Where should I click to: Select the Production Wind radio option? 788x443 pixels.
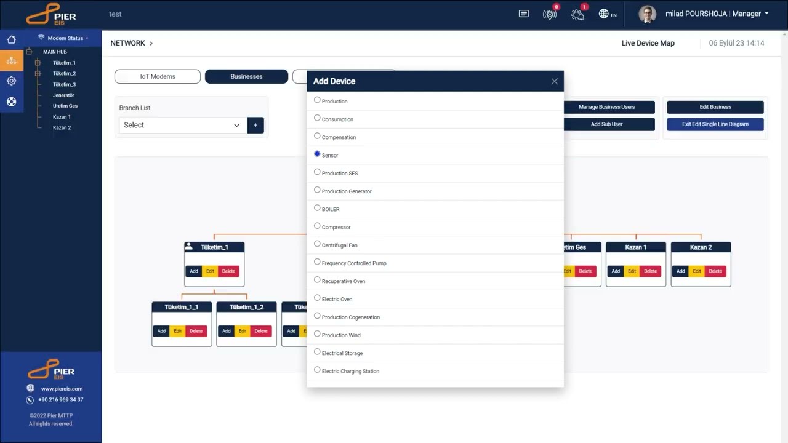coord(317,333)
